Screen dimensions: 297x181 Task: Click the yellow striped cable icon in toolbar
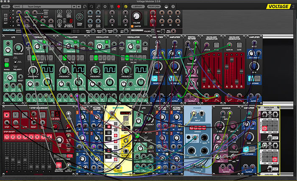point(125,6)
